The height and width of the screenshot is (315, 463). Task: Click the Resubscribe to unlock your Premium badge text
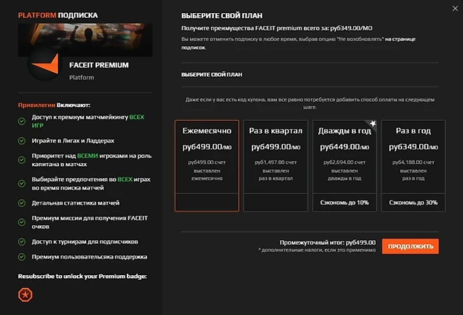point(82,276)
